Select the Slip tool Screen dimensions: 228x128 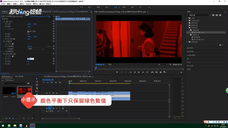click(x=37, y=91)
